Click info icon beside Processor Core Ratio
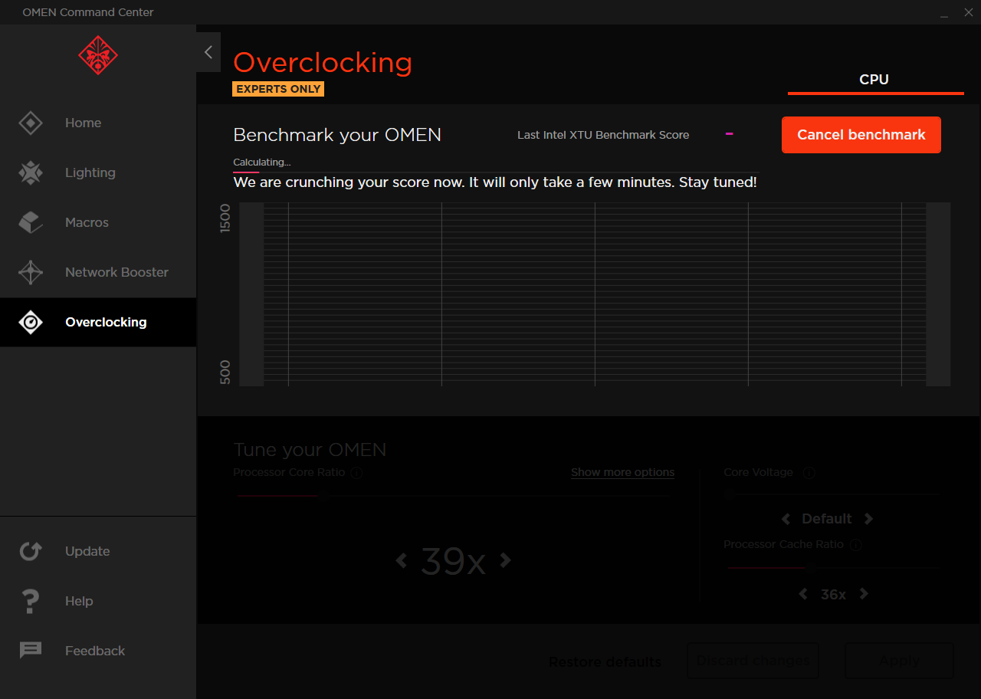The width and height of the screenshot is (981, 699). click(x=357, y=473)
